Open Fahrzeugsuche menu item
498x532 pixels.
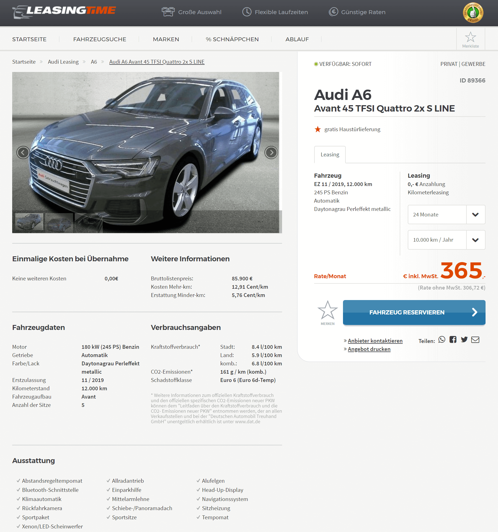100,39
